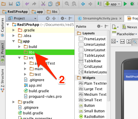Click the Undo purple arrow icon
Screen dimensions: 138x119
tap(27, 4)
